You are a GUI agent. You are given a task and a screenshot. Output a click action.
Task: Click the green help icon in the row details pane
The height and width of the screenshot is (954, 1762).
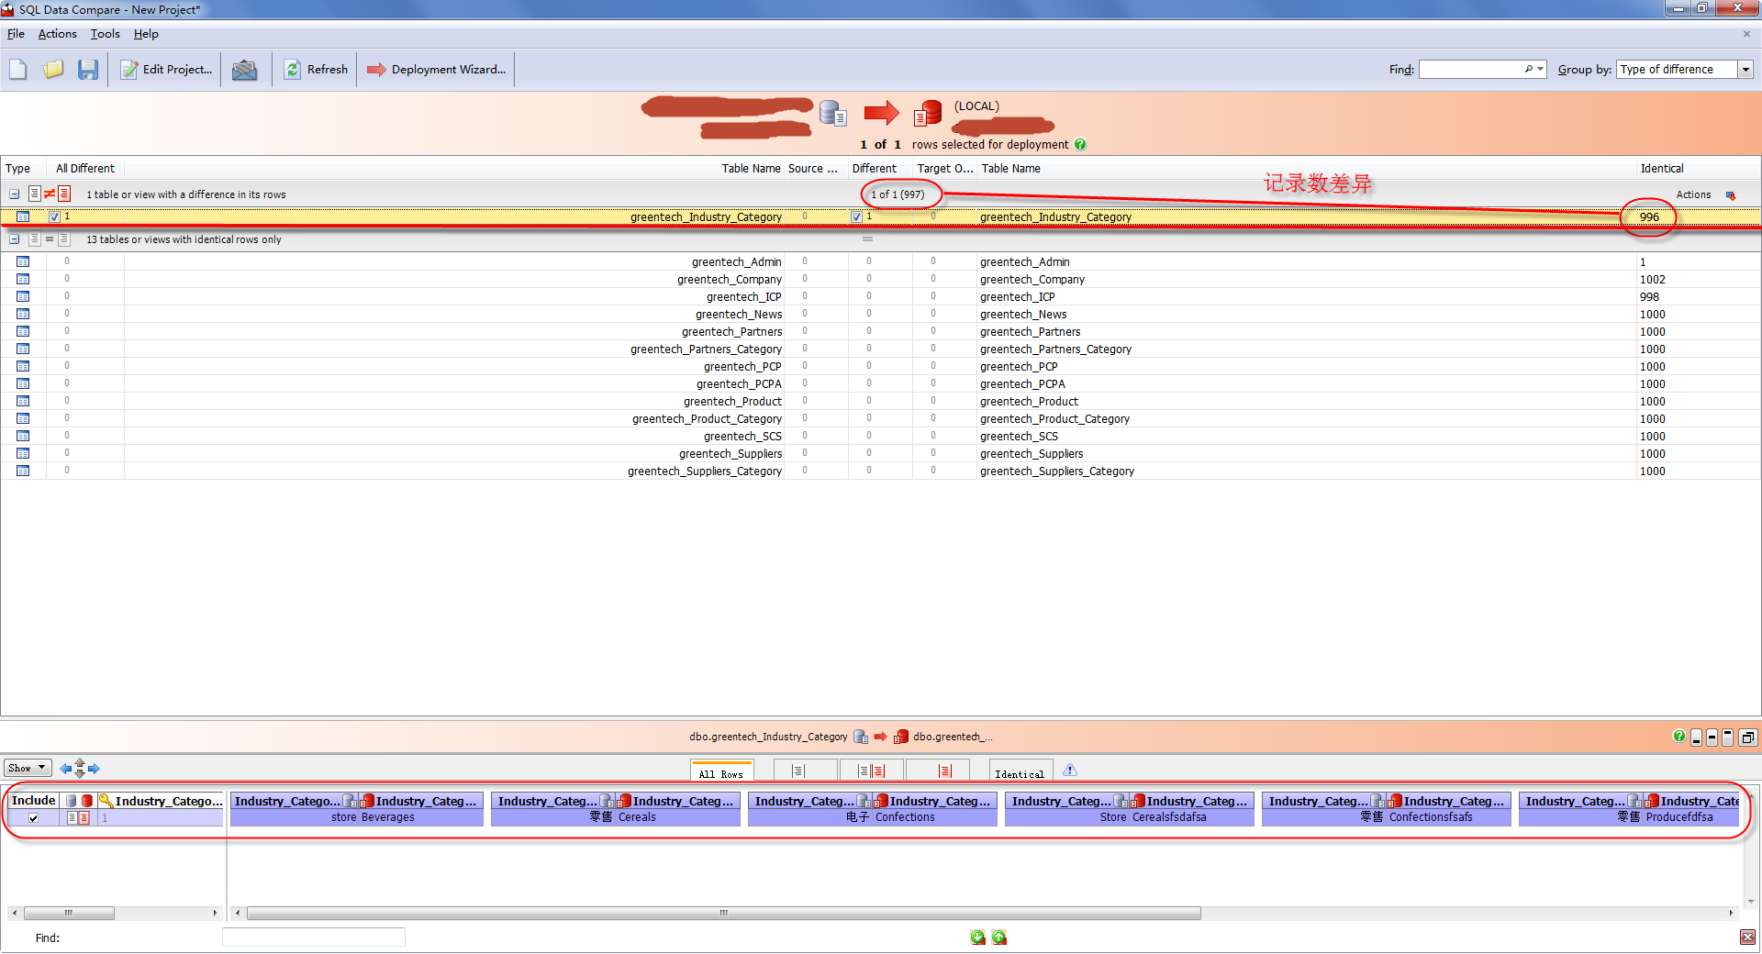point(1678,736)
